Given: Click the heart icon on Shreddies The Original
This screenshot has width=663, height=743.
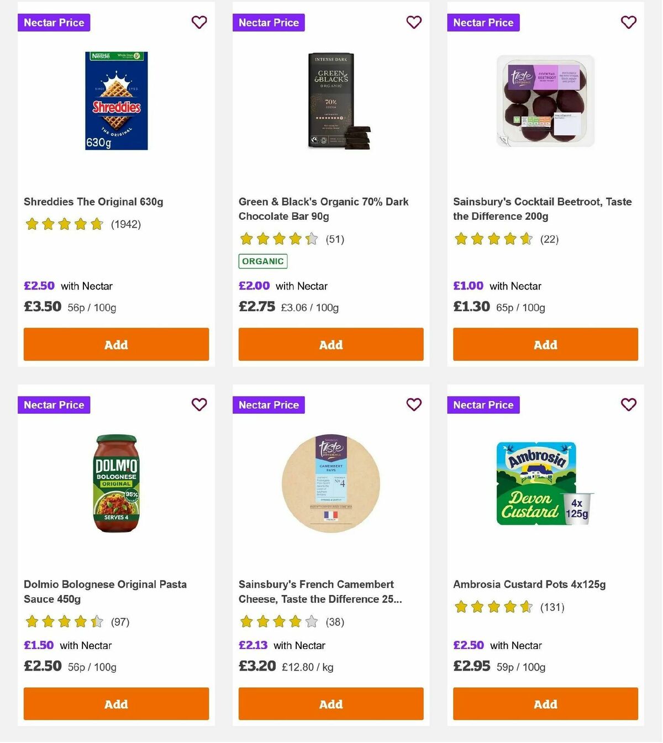Looking at the screenshot, I should [199, 22].
